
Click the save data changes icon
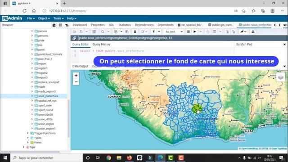[x=94, y=31]
